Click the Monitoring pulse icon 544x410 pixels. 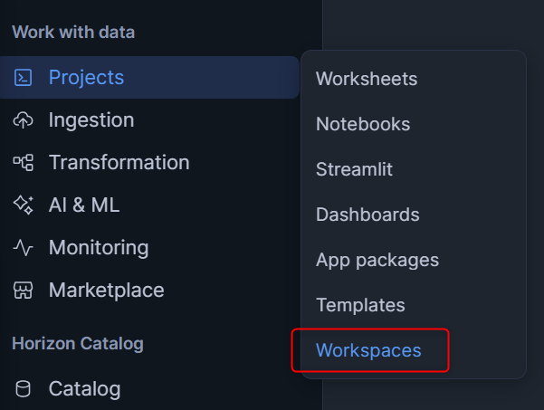point(23,248)
